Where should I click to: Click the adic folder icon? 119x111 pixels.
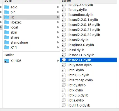click(x=7, y=7)
